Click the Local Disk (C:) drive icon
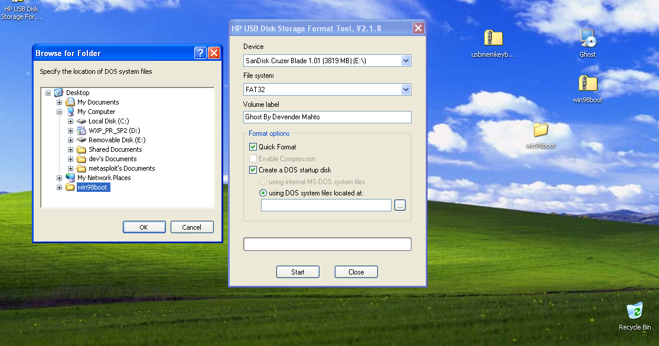 click(81, 121)
